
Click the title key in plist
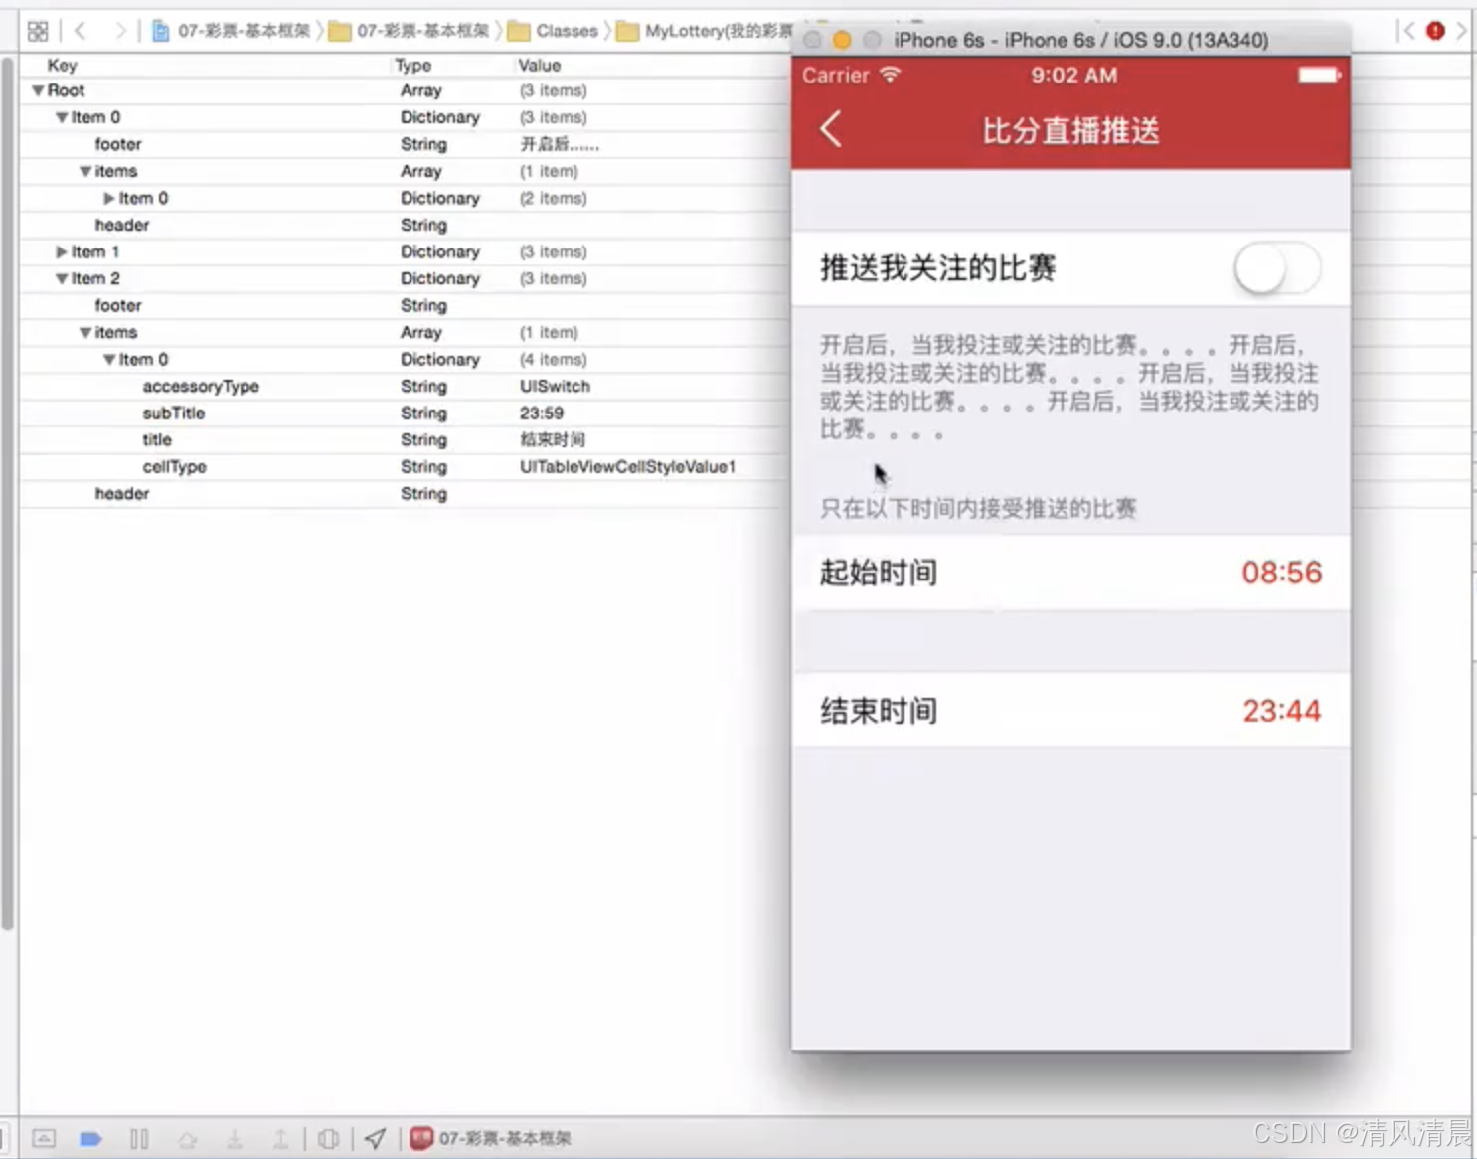(x=157, y=439)
